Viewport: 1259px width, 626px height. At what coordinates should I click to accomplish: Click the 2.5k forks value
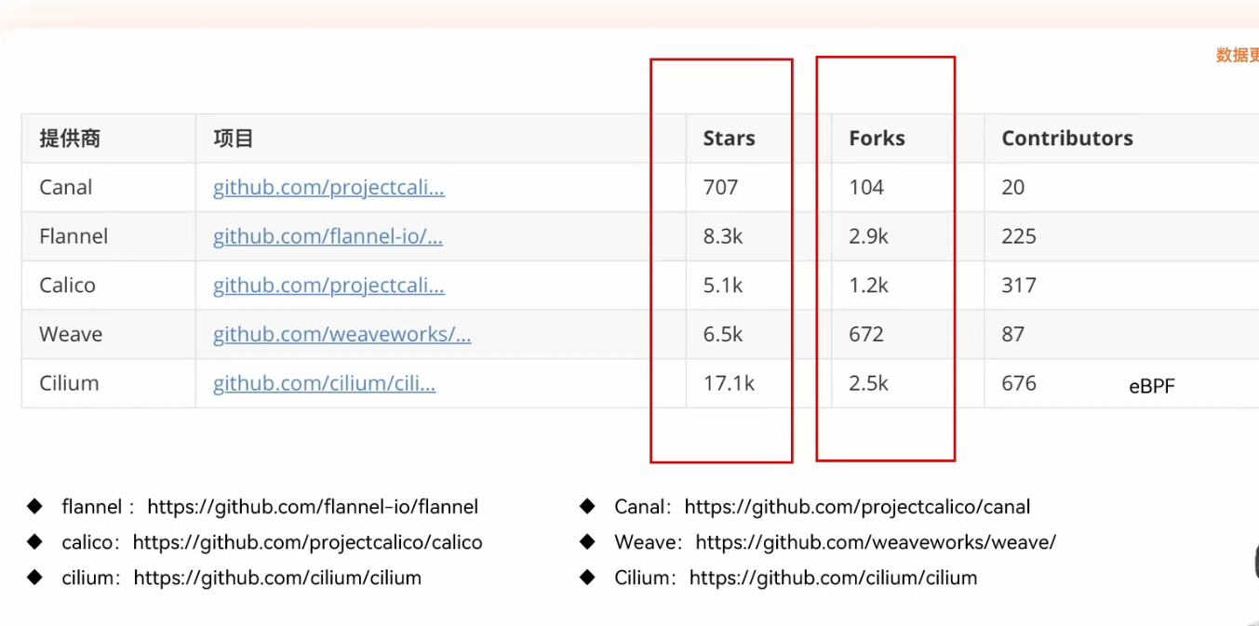coord(869,384)
